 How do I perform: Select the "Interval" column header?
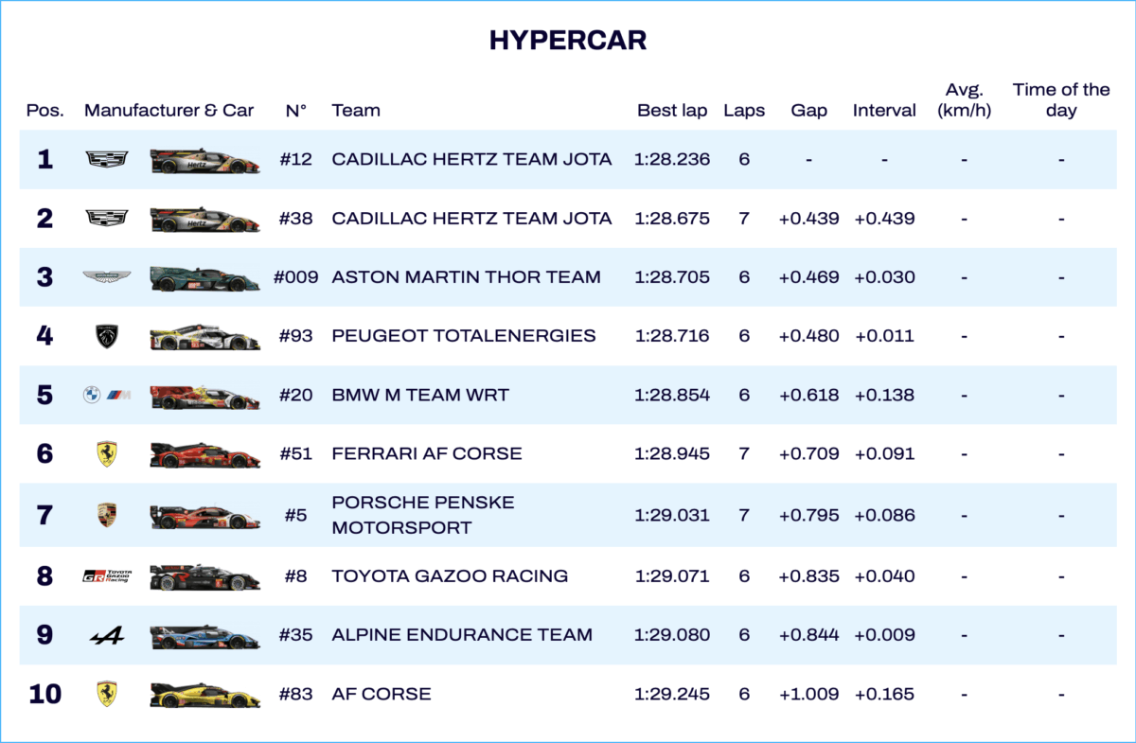[884, 111]
